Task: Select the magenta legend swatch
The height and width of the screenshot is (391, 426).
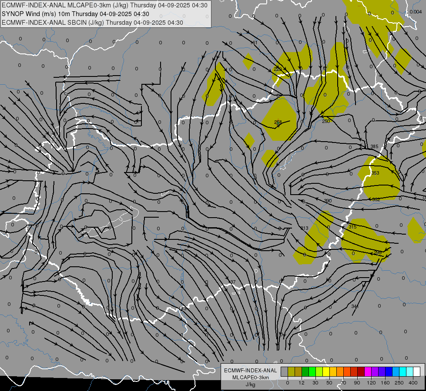Action: (368, 371)
